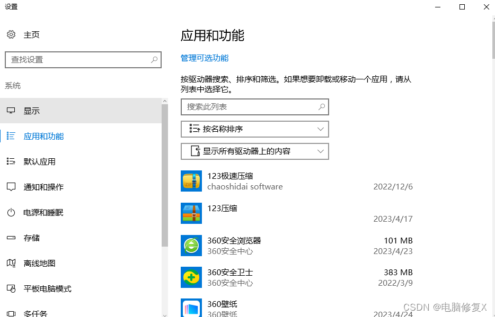Click the install date 2023/4/23
Image resolution: width=495 pixels, height=317 pixels.
(393, 251)
